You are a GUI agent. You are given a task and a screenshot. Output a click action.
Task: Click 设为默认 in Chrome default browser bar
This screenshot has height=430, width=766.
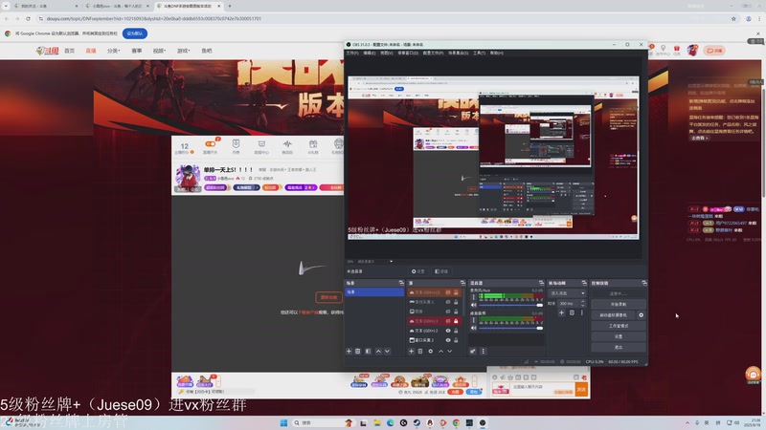point(135,33)
